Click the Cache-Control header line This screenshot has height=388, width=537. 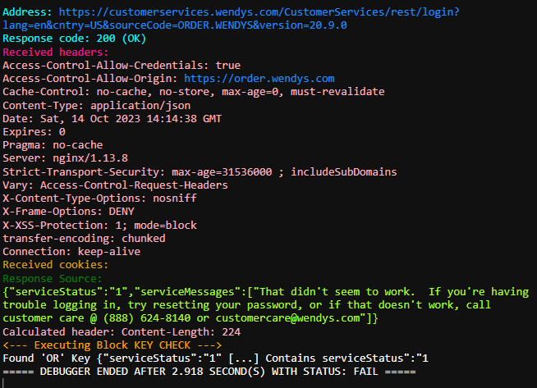coord(194,91)
